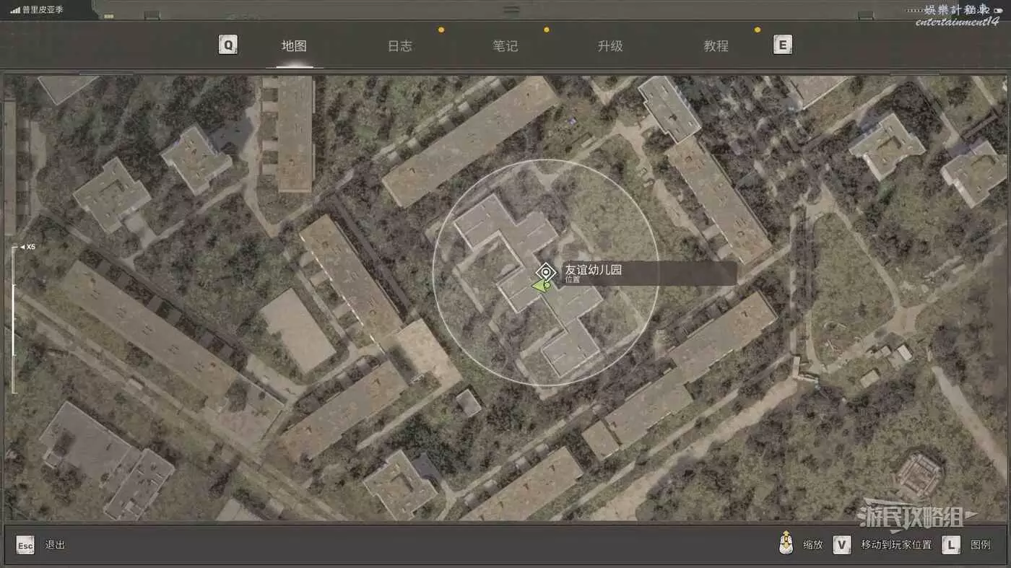Open the 日志 tab
The width and height of the screenshot is (1011, 568).
coord(399,46)
